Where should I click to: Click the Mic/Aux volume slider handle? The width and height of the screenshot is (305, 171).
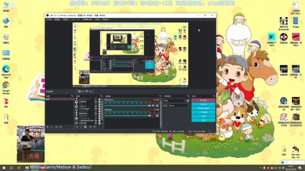coord(149,106)
